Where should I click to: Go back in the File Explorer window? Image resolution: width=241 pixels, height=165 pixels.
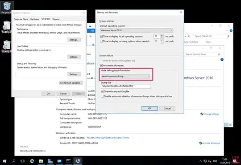click(91, 36)
